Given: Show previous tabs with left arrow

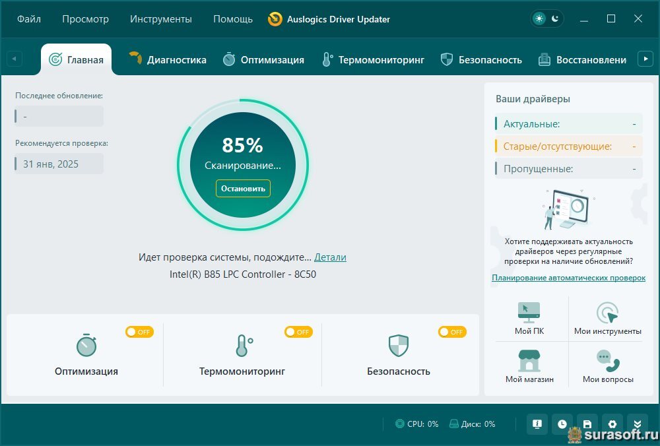Looking at the screenshot, I should (x=15, y=59).
